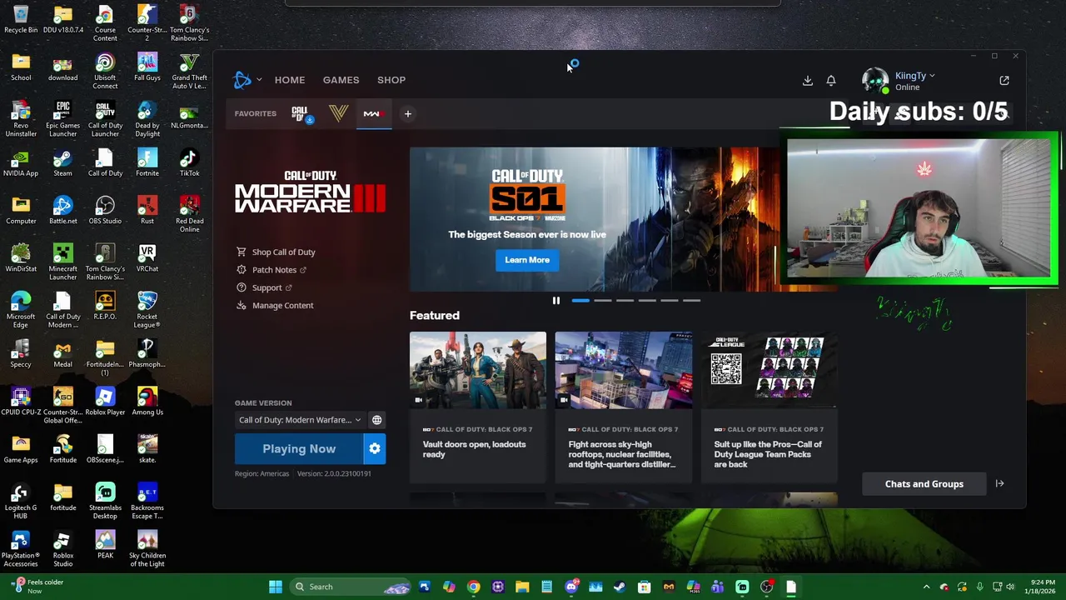This screenshot has height=600, width=1066.
Task: Open Chats and Groups
Action: click(924, 484)
